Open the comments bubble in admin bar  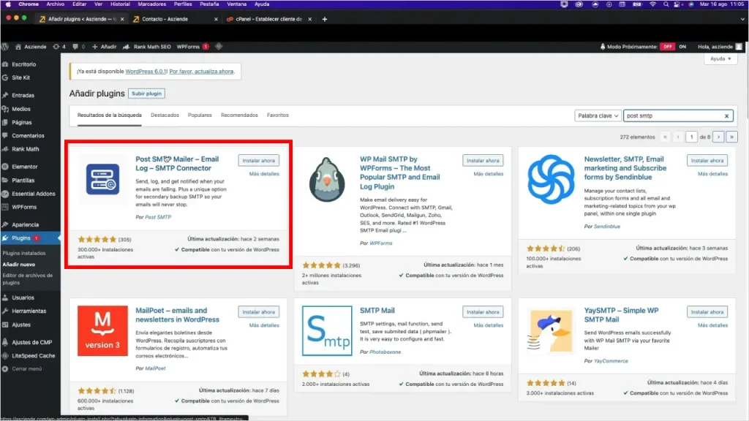point(78,47)
